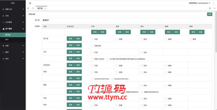Expand the 文件管理 menu arrow
The width and height of the screenshot is (217, 110).
pos(23,22)
